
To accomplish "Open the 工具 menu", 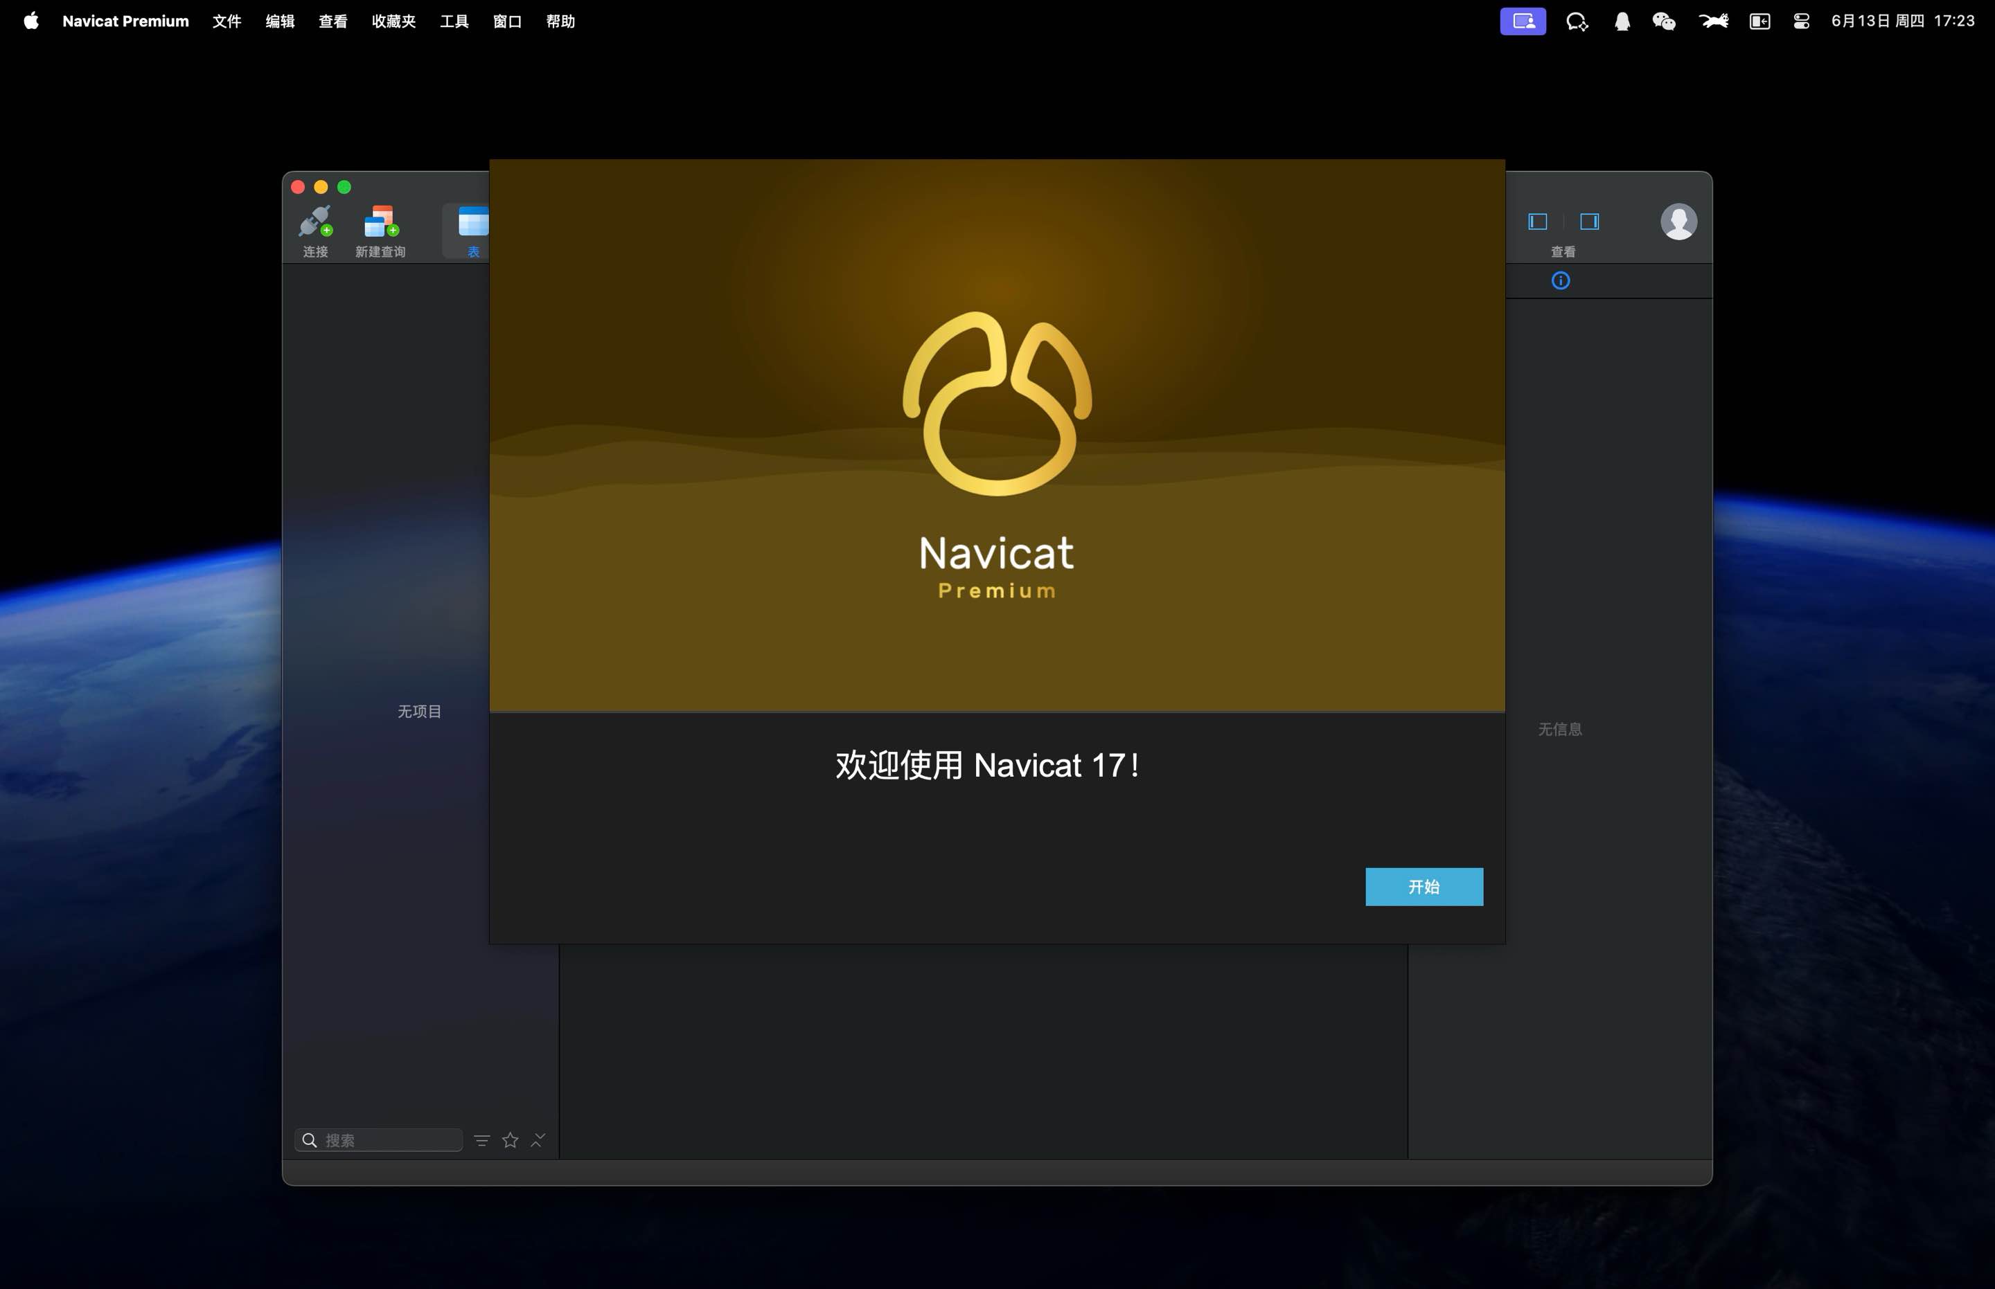I will tap(454, 21).
